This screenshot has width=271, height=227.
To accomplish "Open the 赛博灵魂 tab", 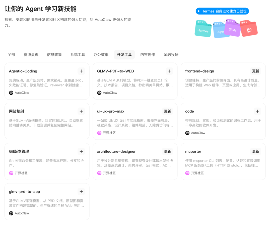I will pos(31,54).
